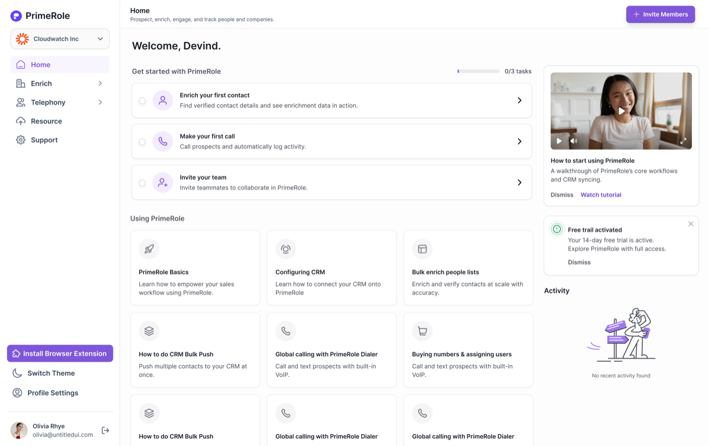Open Enrich your first contact arrow

[519, 100]
